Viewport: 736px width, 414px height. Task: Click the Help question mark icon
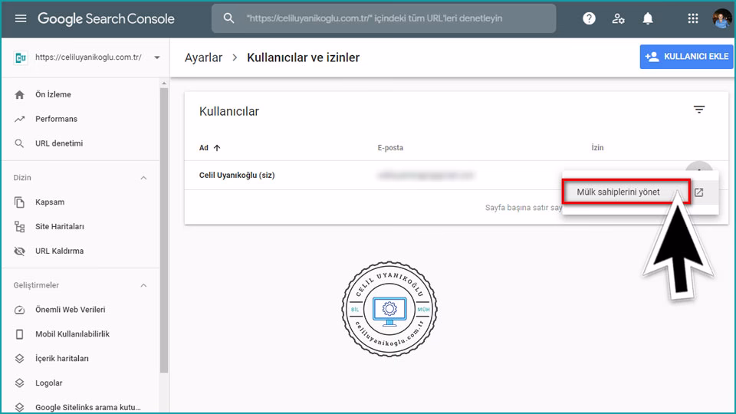click(589, 18)
